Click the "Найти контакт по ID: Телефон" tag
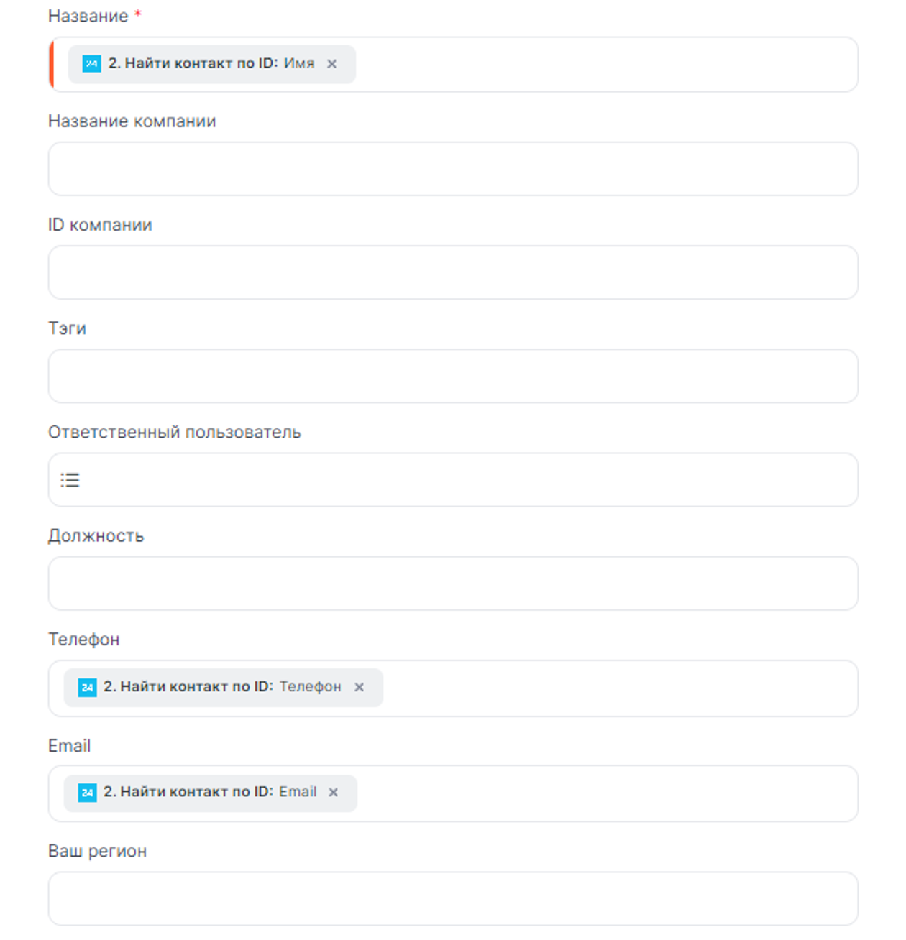Viewport: 906px width, 940px height. 221,687
